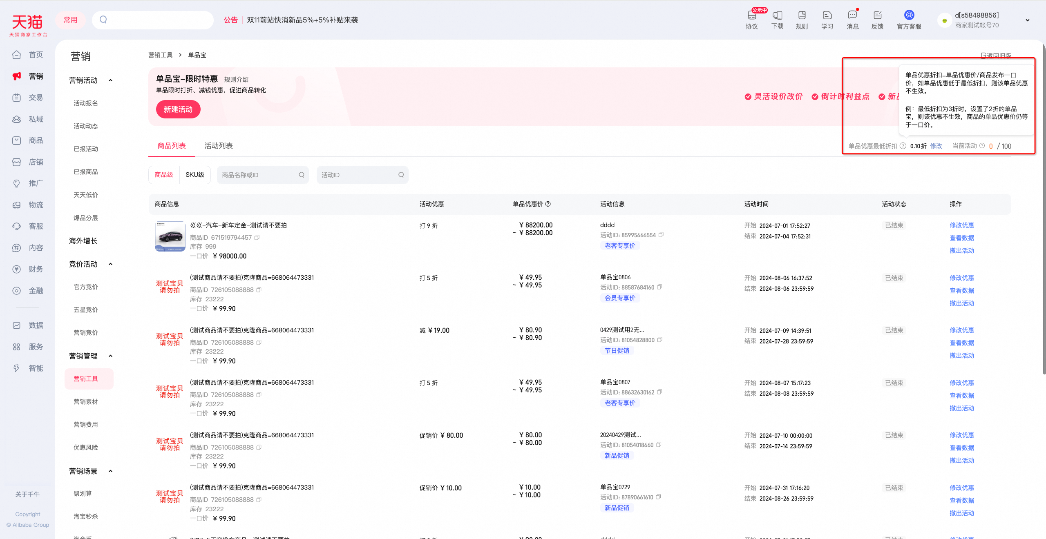Click 修改 link for minimum discount

click(x=936, y=146)
